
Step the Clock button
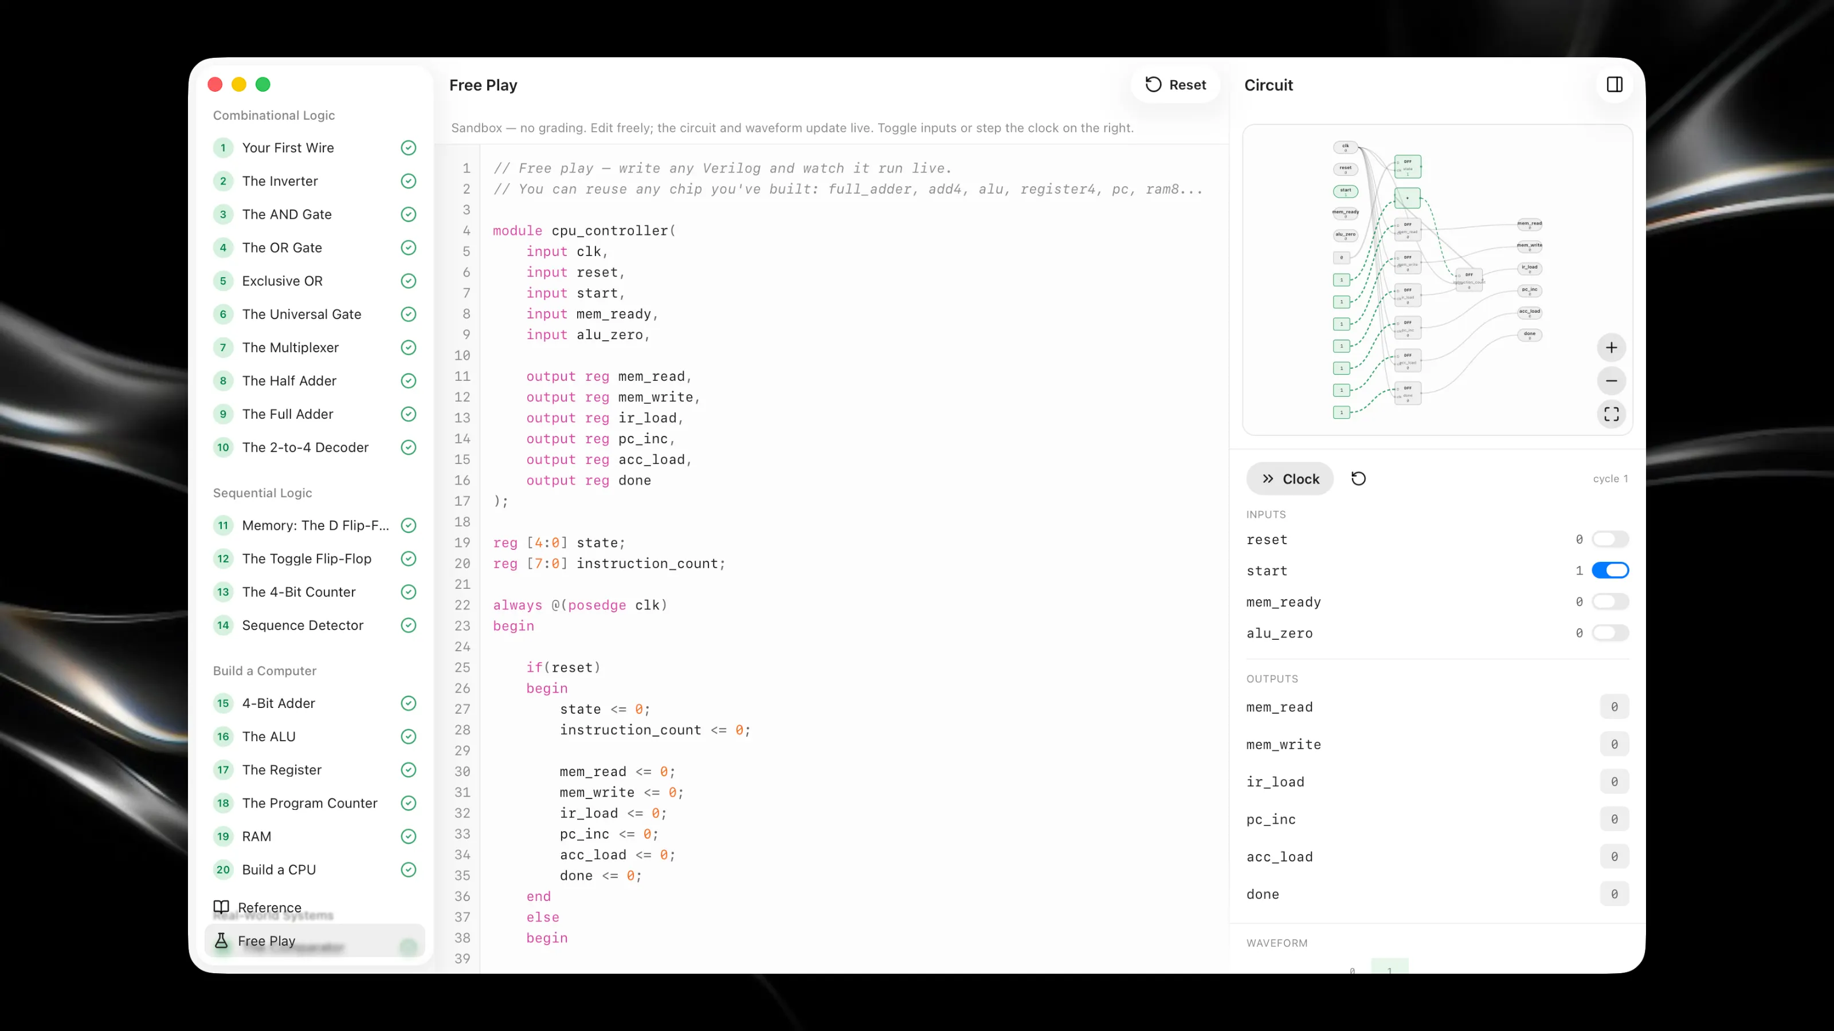(1290, 479)
